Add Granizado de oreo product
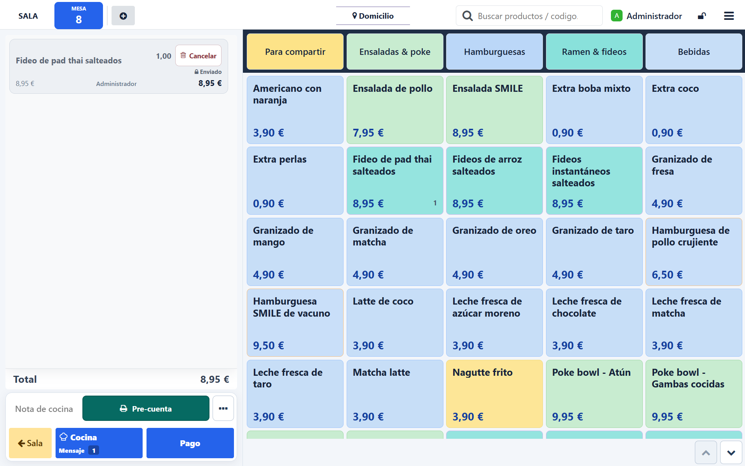This screenshot has height=466, width=745. coord(494,252)
